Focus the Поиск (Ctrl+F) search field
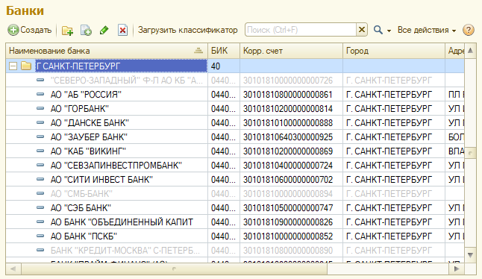 (x=301, y=30)
